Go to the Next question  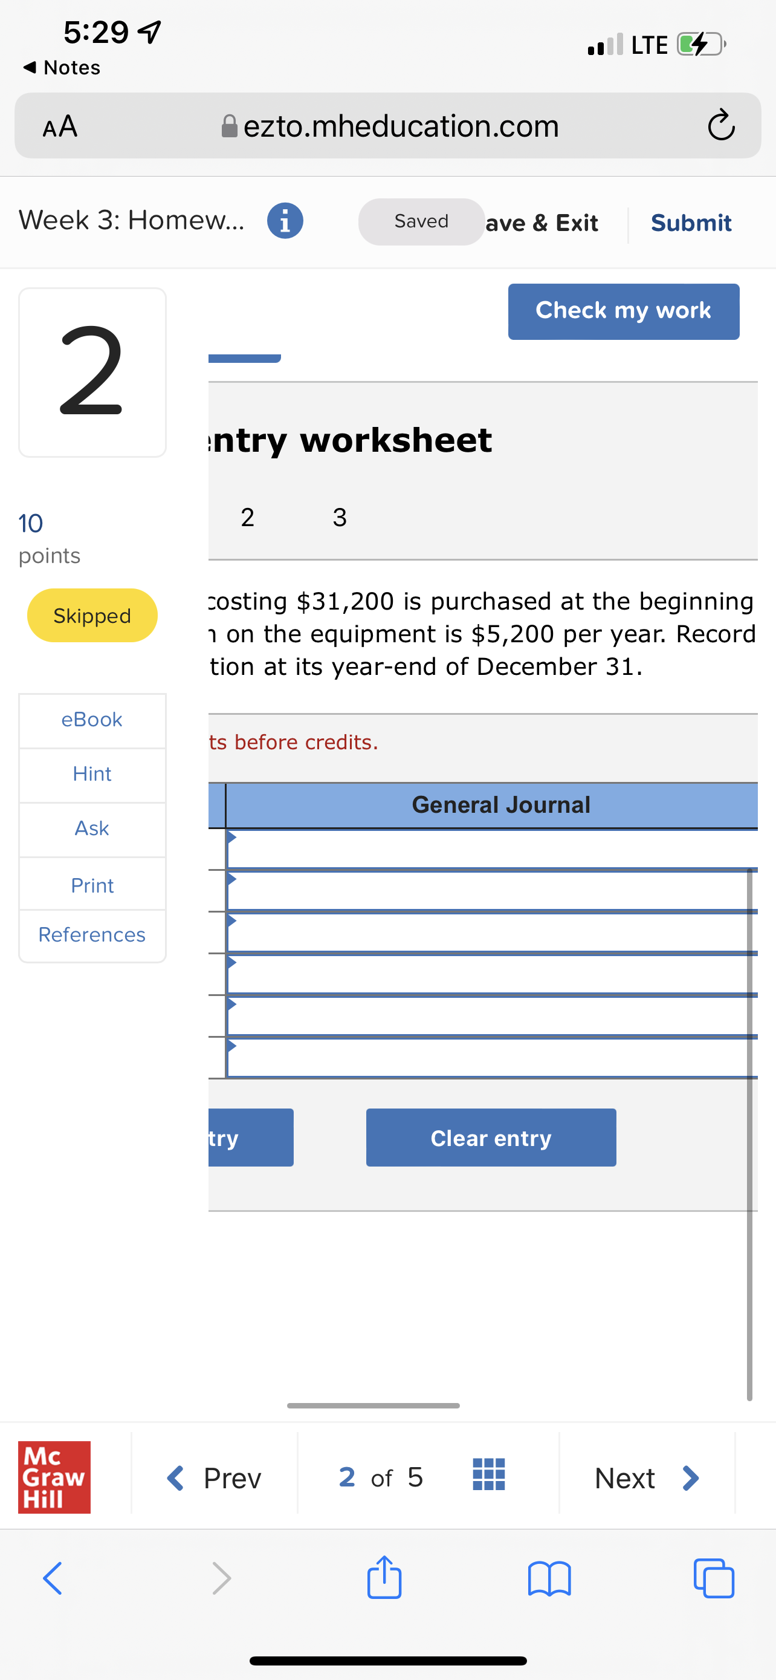point(646,1478)
